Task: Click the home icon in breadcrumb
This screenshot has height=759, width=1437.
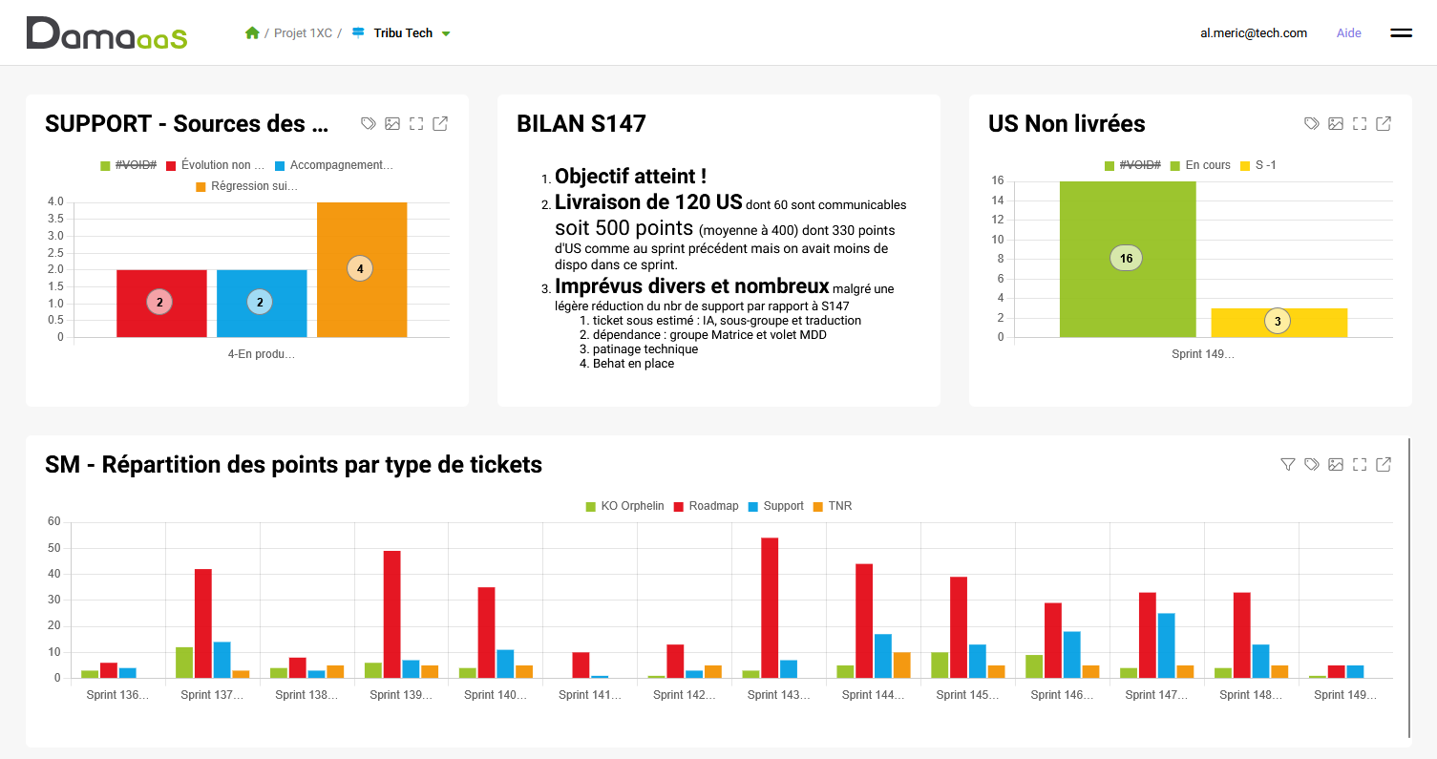Action: (x=252, y=33)
